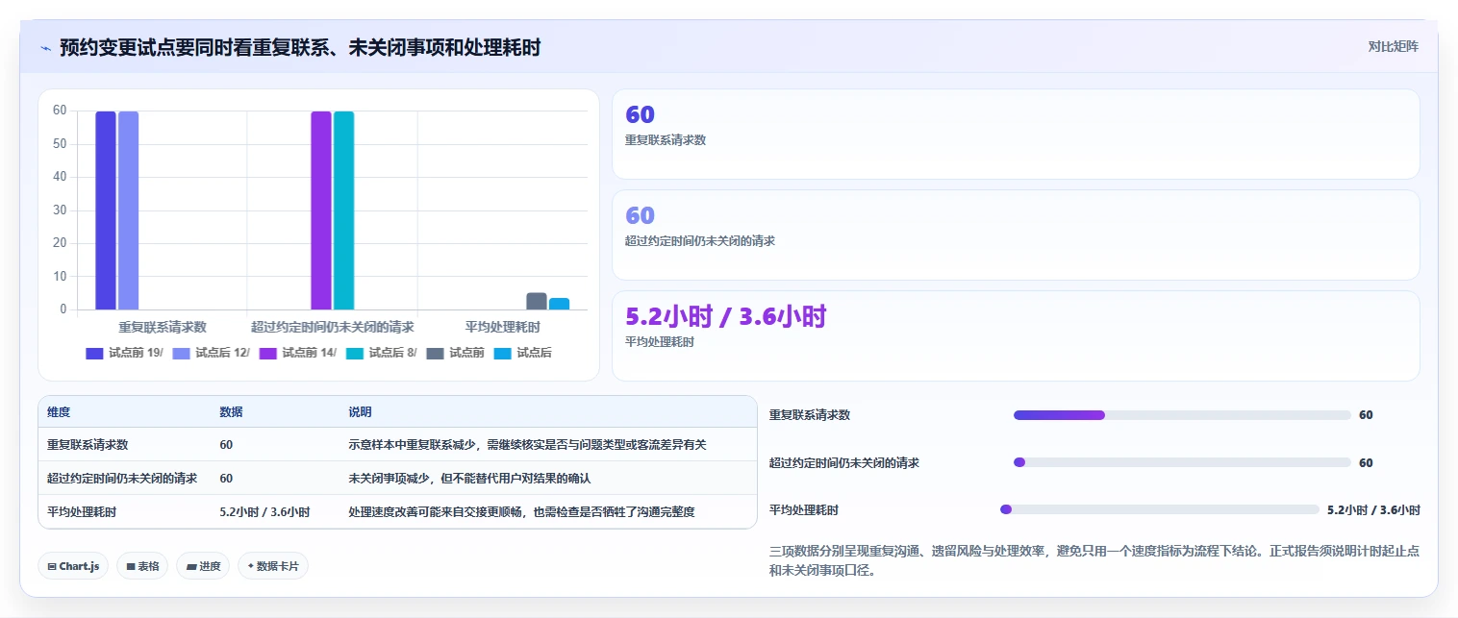This screenshot has width=1458, height=618.
Task: Click the note starting 示意样本中重复联系减少
Action: tap(527, 445)
